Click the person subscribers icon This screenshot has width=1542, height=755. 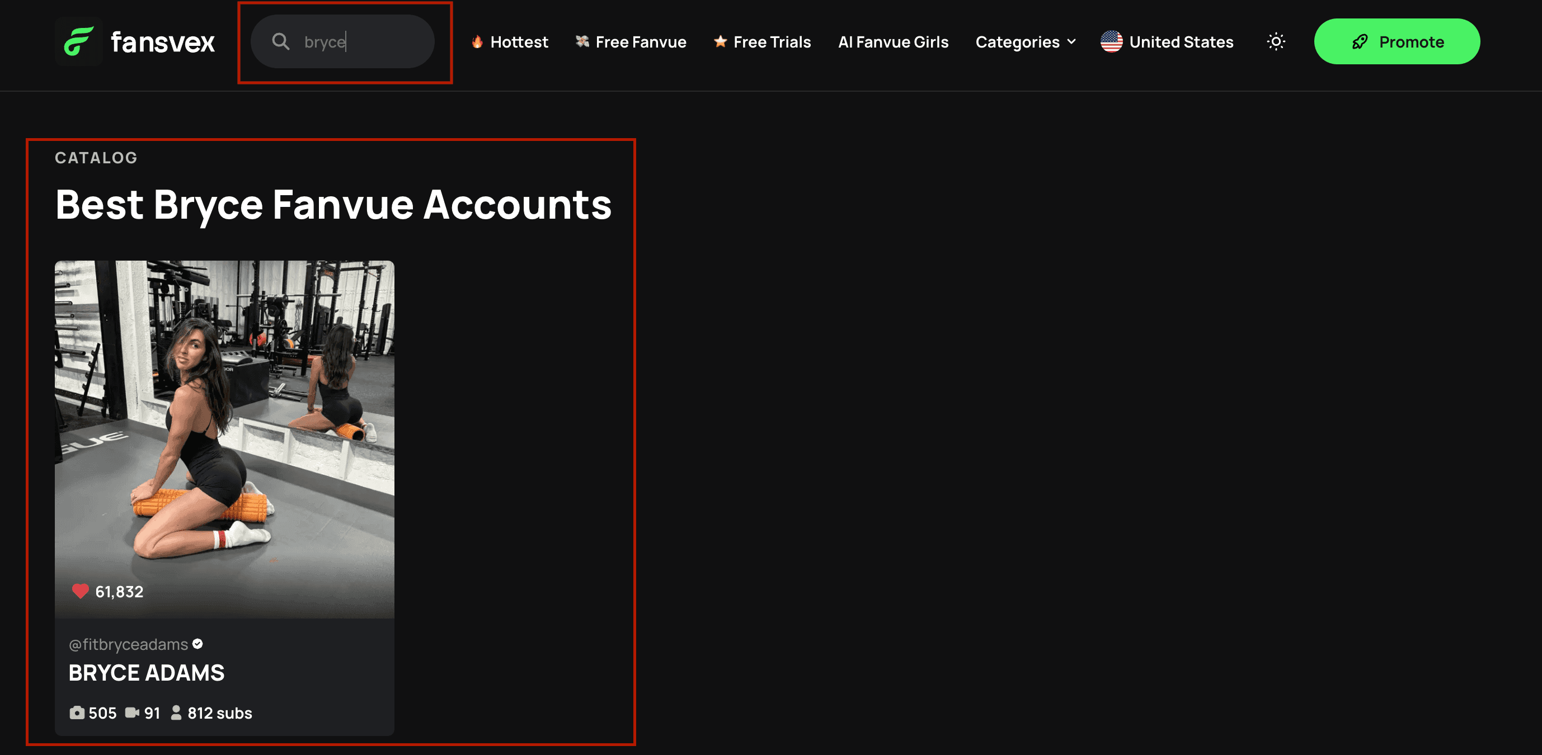pos(176,712)
